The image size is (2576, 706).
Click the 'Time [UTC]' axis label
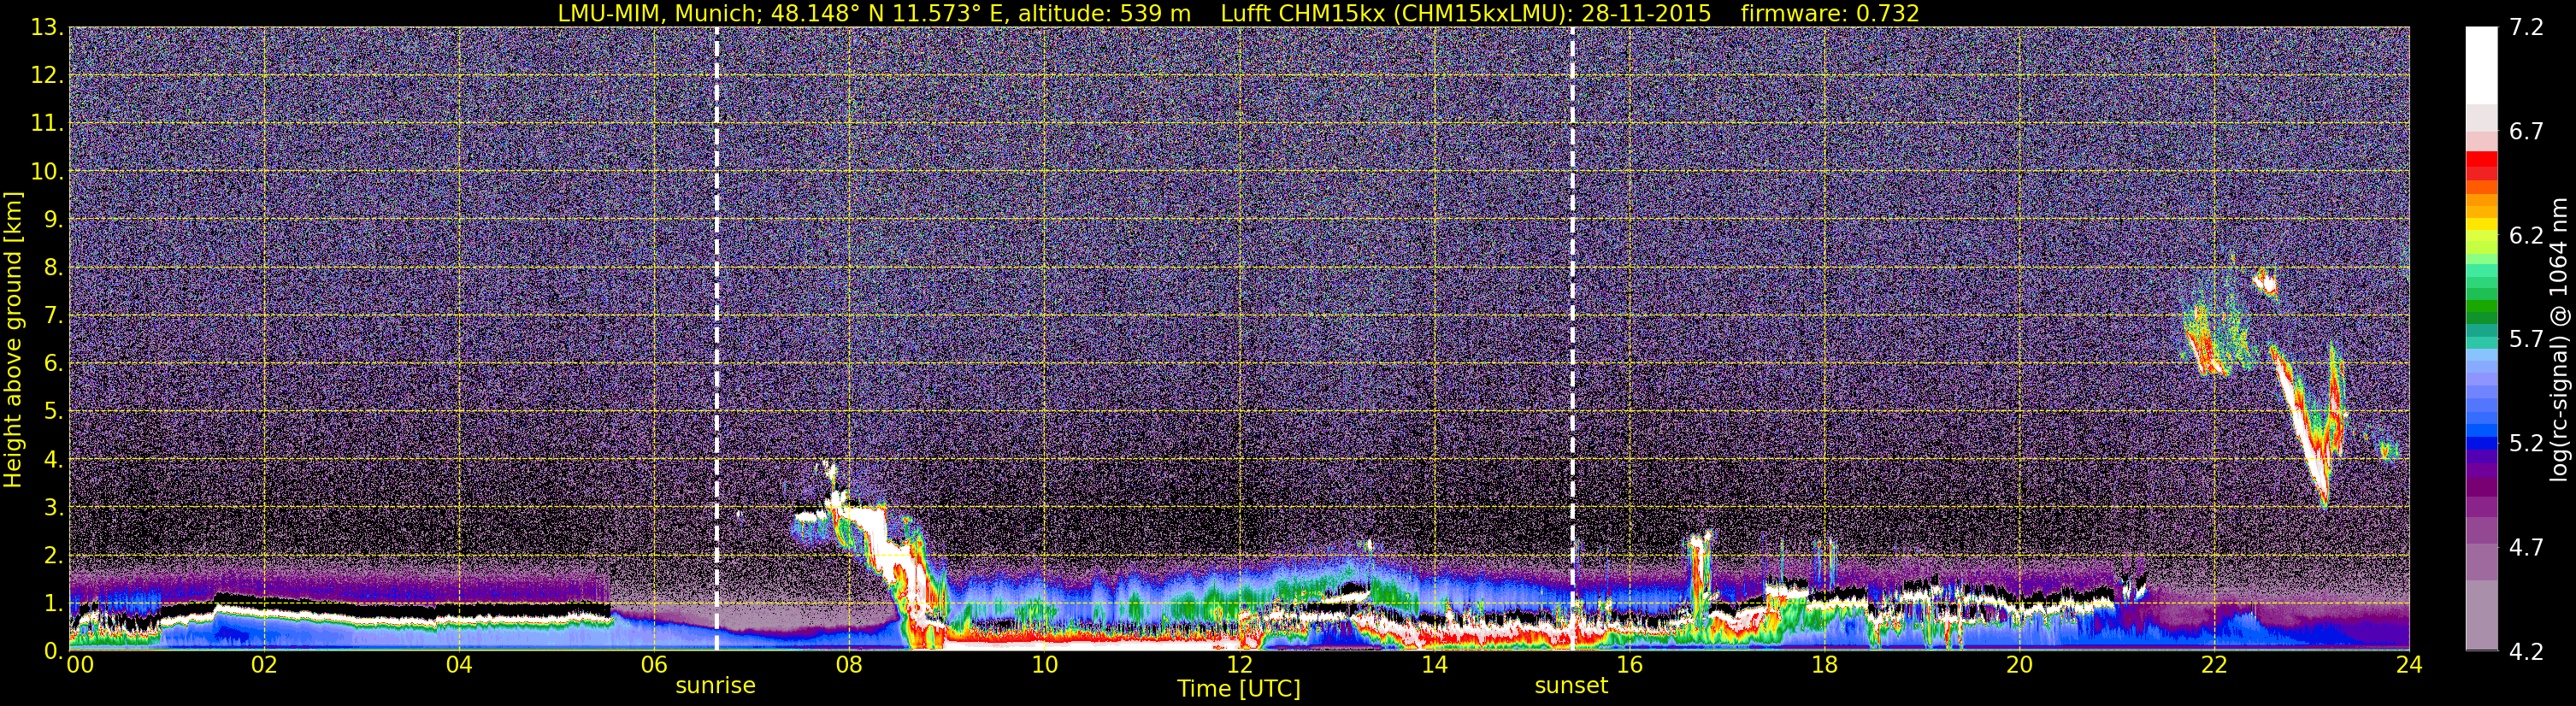click(1238, 689)
